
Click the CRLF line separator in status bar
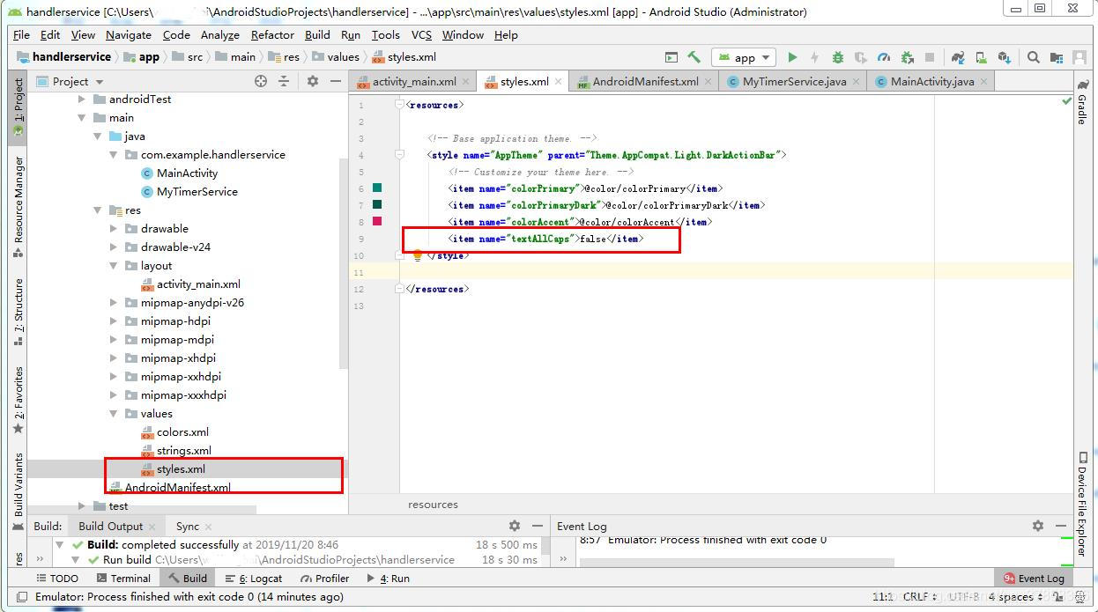tap(919, 597)
